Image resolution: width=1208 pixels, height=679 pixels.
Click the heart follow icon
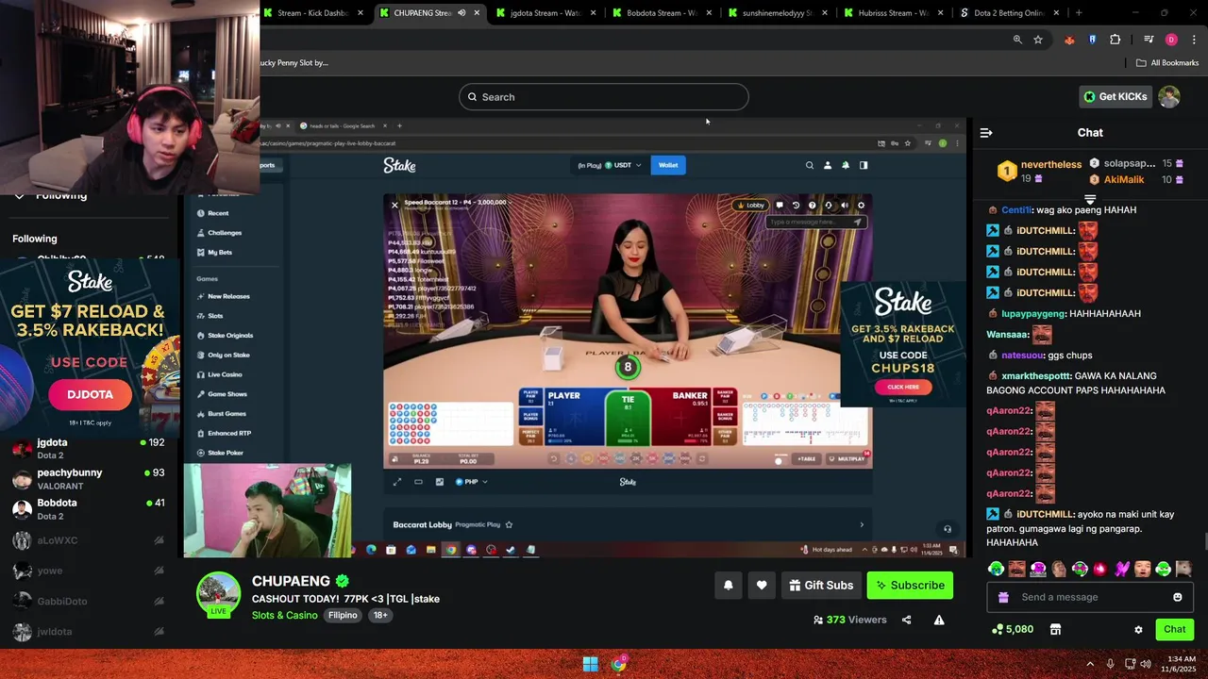point(762,585)
